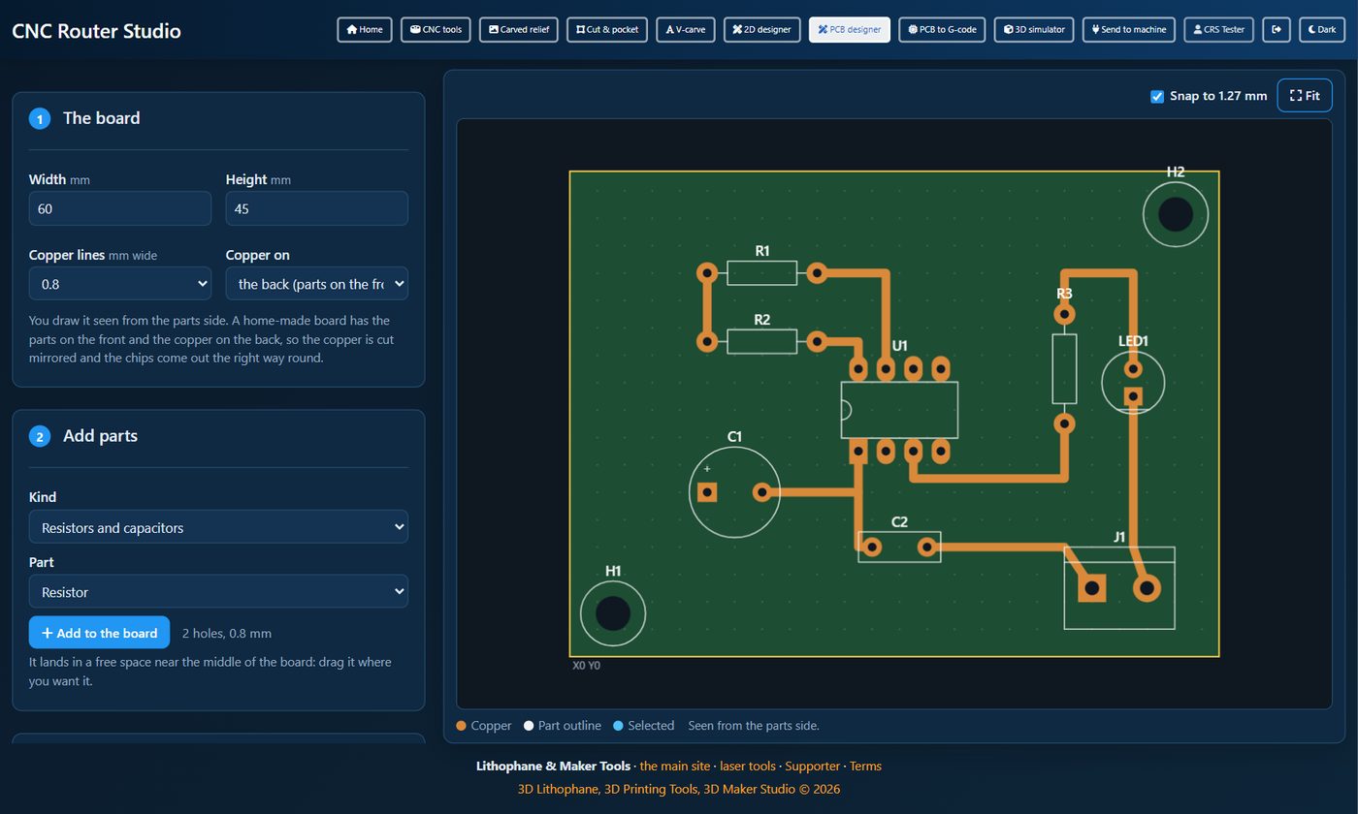Select capacitor C2 on the board
The width and height of the screenshot is (1358, 814).
(899, 547)
